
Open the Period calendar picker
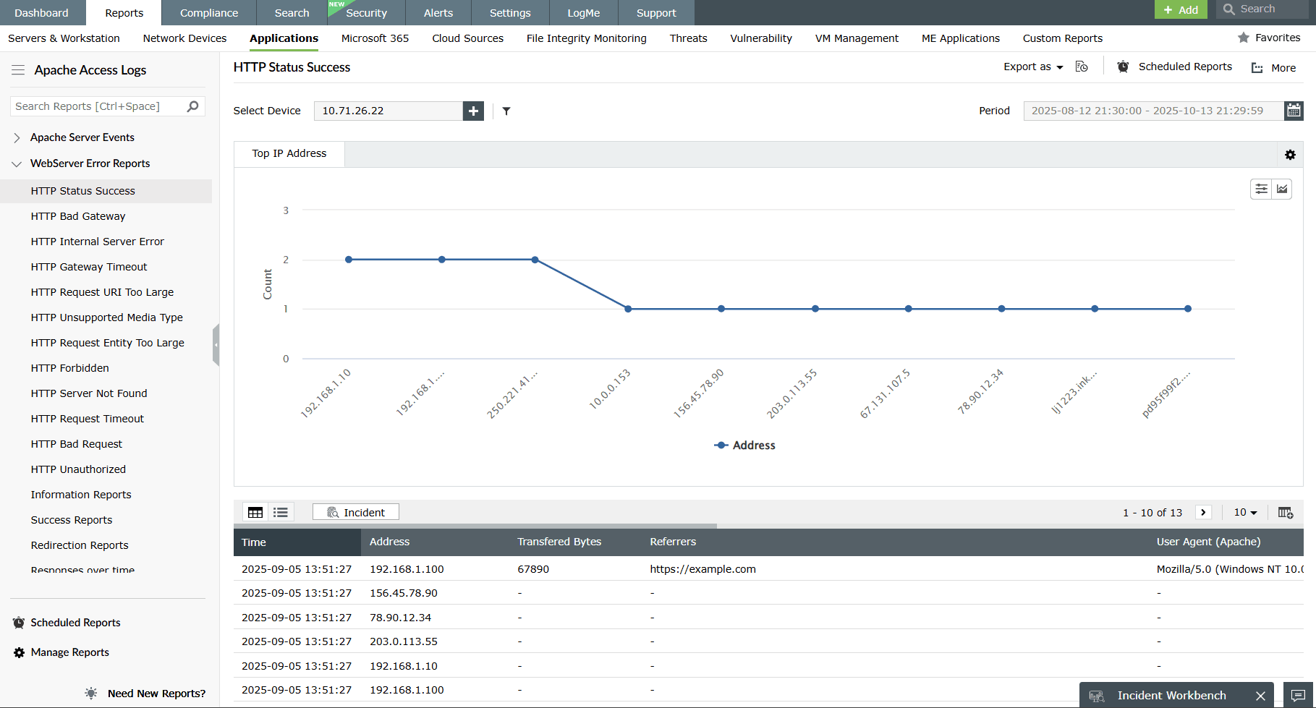click(1294, 110)
